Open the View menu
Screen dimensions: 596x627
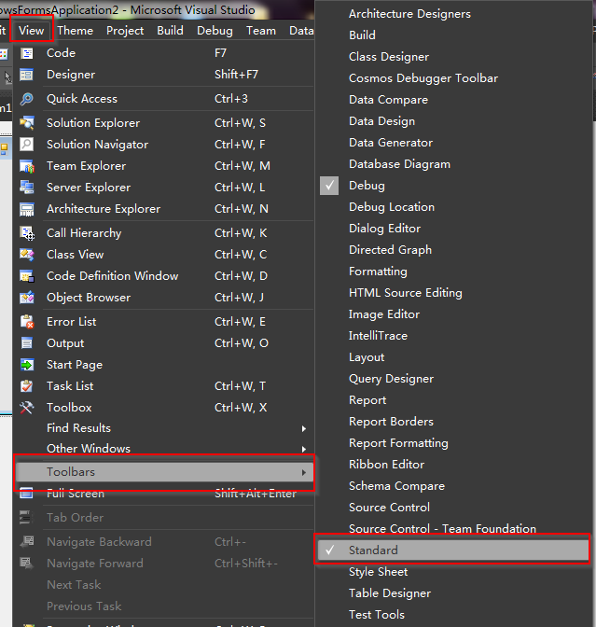click(x=31, y=31)
